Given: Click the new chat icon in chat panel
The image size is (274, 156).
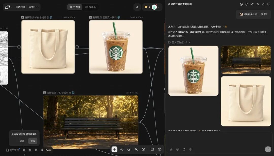Looking at the screenshot, I should (x=241, y=4).
